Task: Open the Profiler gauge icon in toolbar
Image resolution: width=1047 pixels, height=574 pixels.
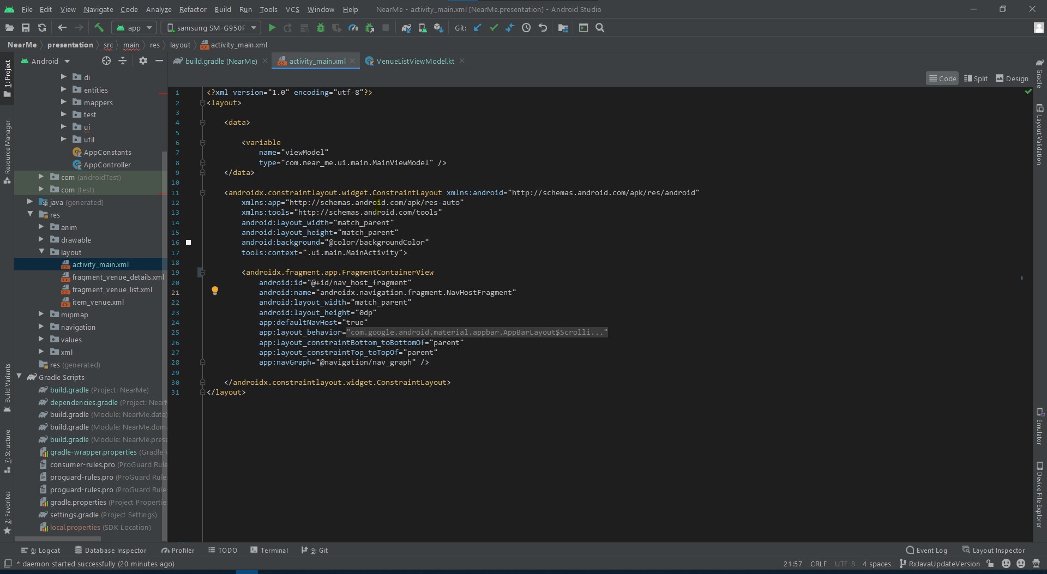Action: pyautogui.click(x=353, y=28)
